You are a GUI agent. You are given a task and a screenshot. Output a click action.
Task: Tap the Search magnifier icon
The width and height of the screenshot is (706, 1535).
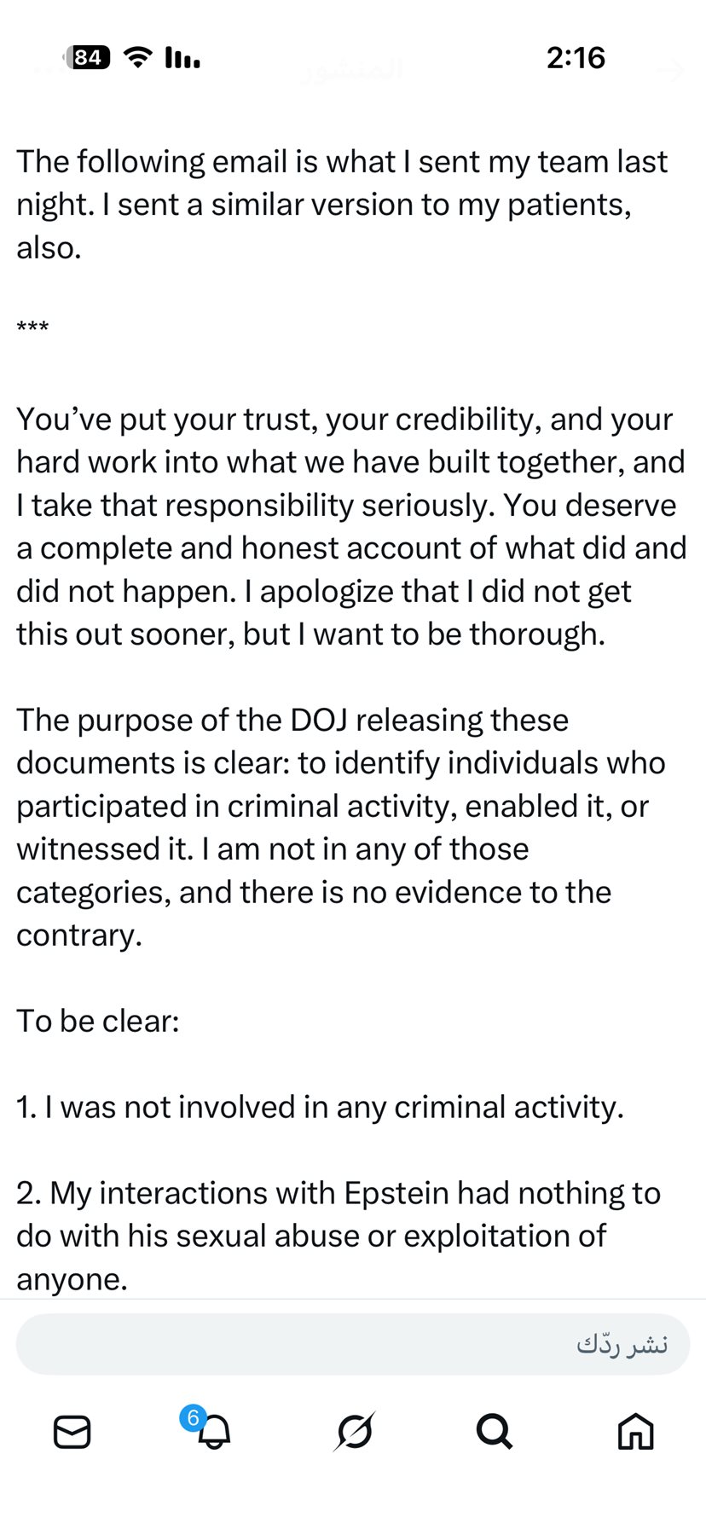coord(494,1432)
